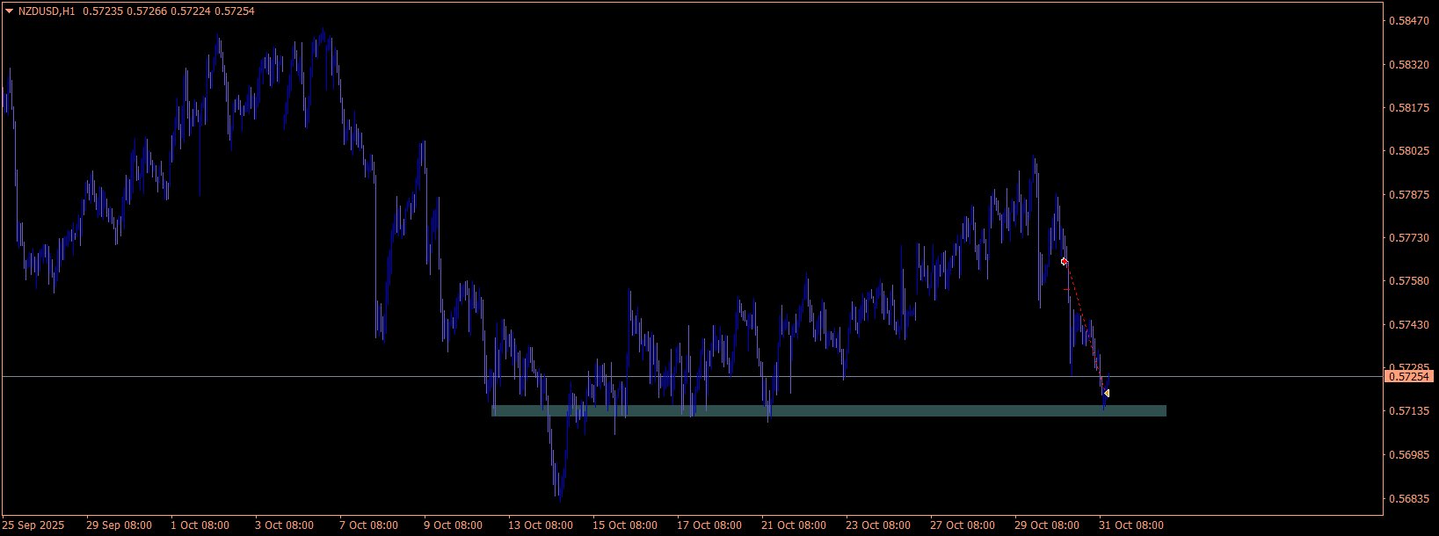Click the 27 Oct 08:00 time label
This screenshot has width=1439, height=536.
click(963, 525)
